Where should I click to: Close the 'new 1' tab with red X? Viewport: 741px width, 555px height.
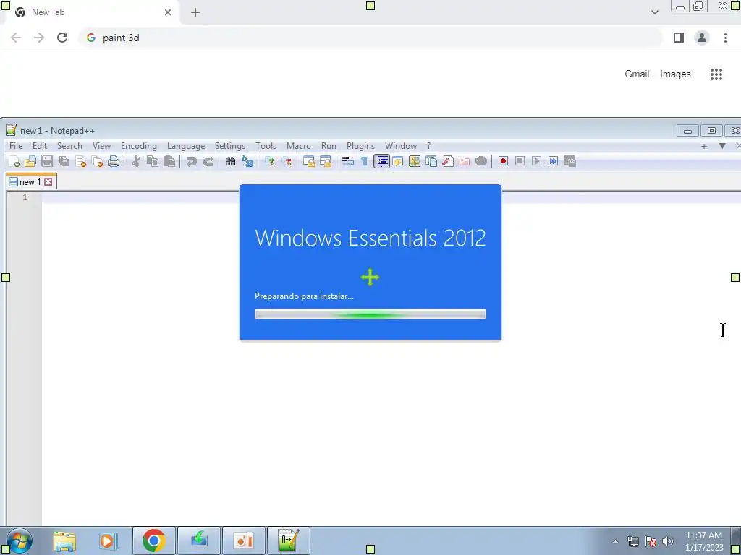pyautogui.click(x=48, y=182)
